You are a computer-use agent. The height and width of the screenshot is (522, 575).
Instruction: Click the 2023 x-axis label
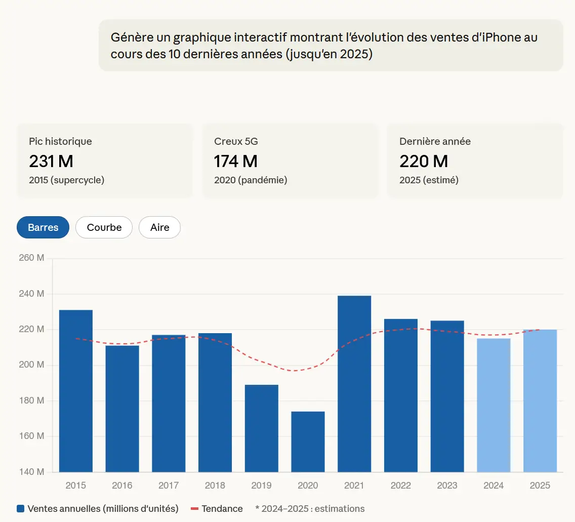tap(447, 486)
